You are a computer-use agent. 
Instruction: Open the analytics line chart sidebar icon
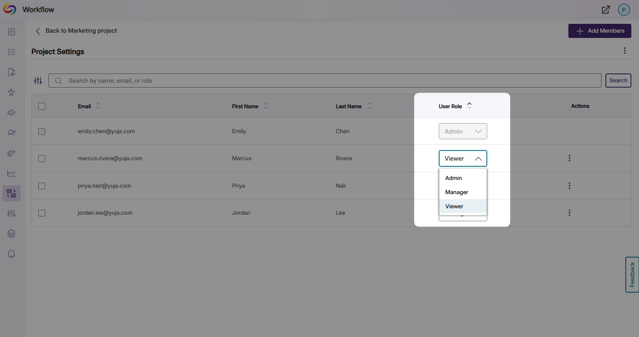11,173
